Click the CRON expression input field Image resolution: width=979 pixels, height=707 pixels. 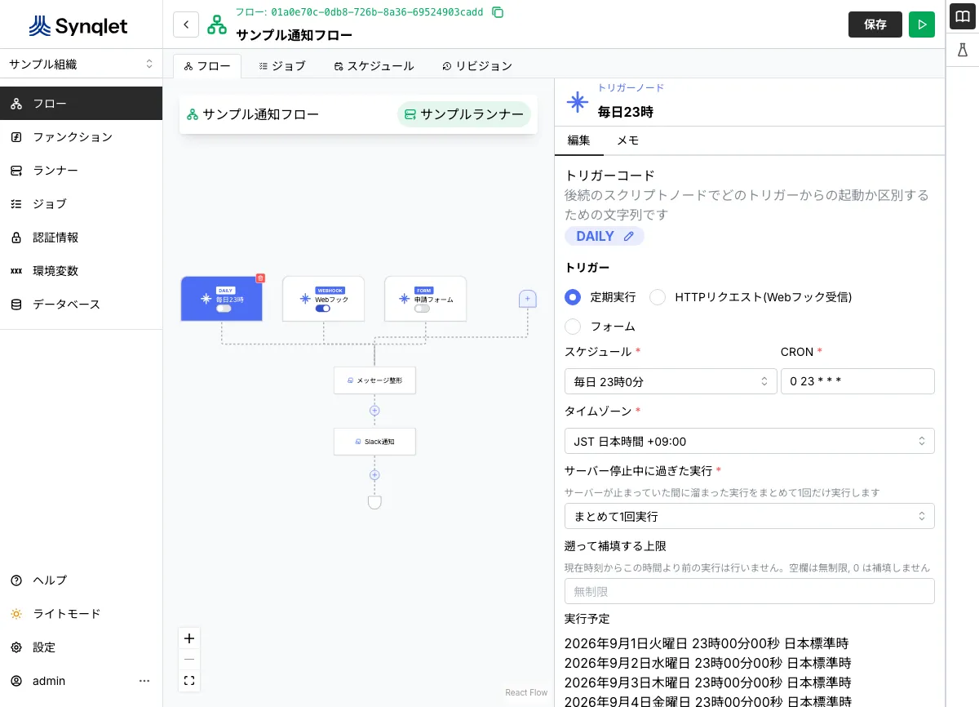857,381
